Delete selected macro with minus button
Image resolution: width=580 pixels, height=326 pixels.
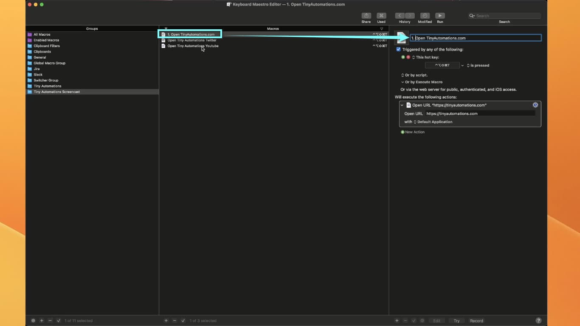[x=175, y=320]
